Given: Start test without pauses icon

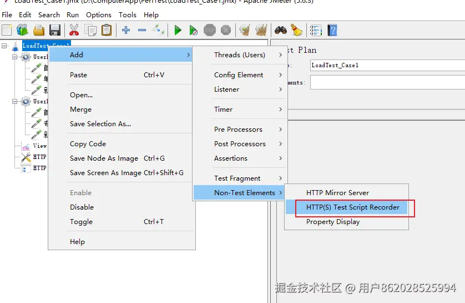Looking at the screenshot, I should coord(193,30).
